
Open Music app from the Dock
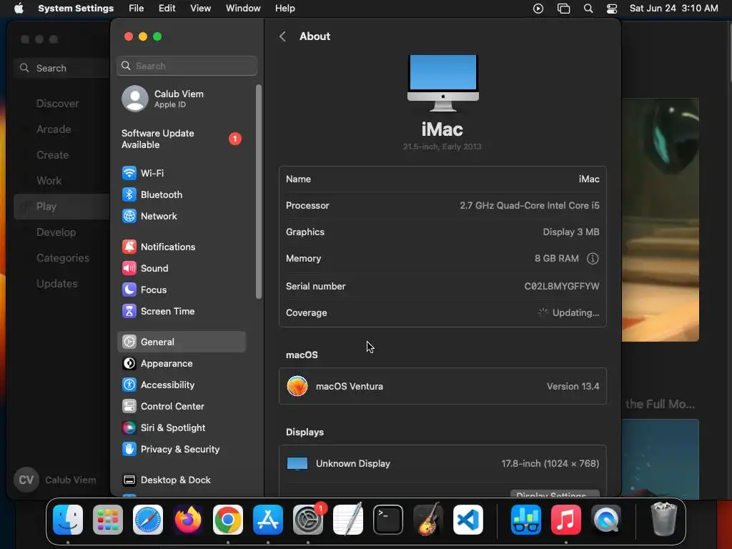pos(566,520)
